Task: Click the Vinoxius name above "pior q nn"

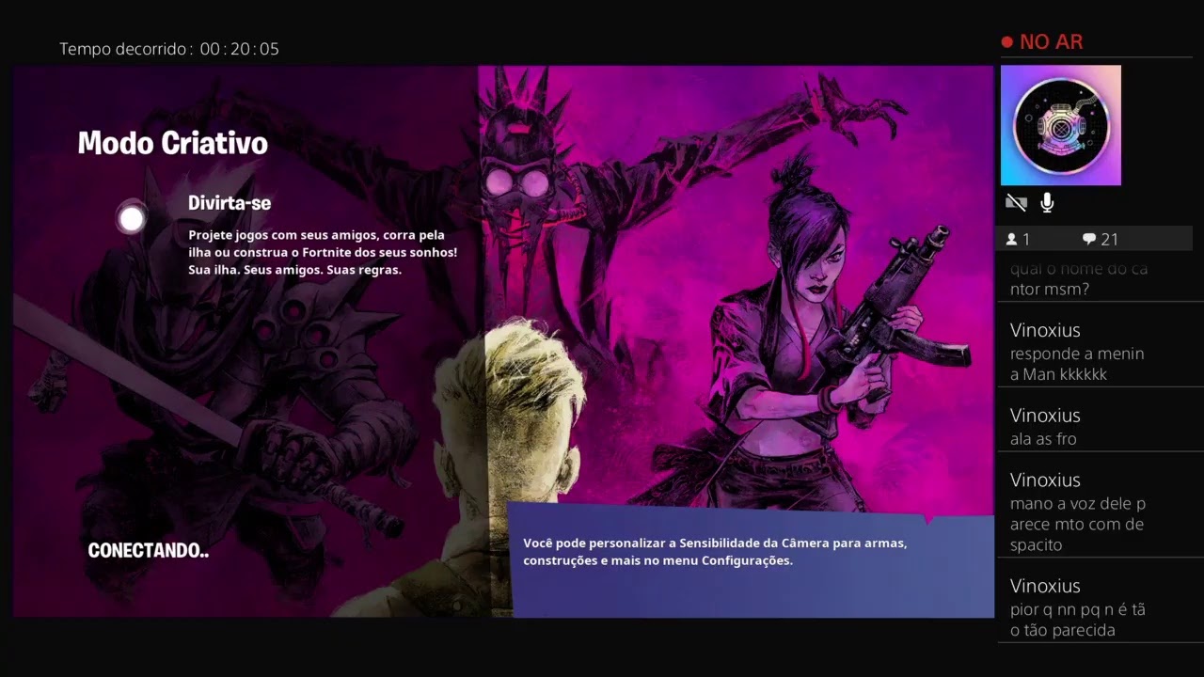Action: click(1045, 586)
